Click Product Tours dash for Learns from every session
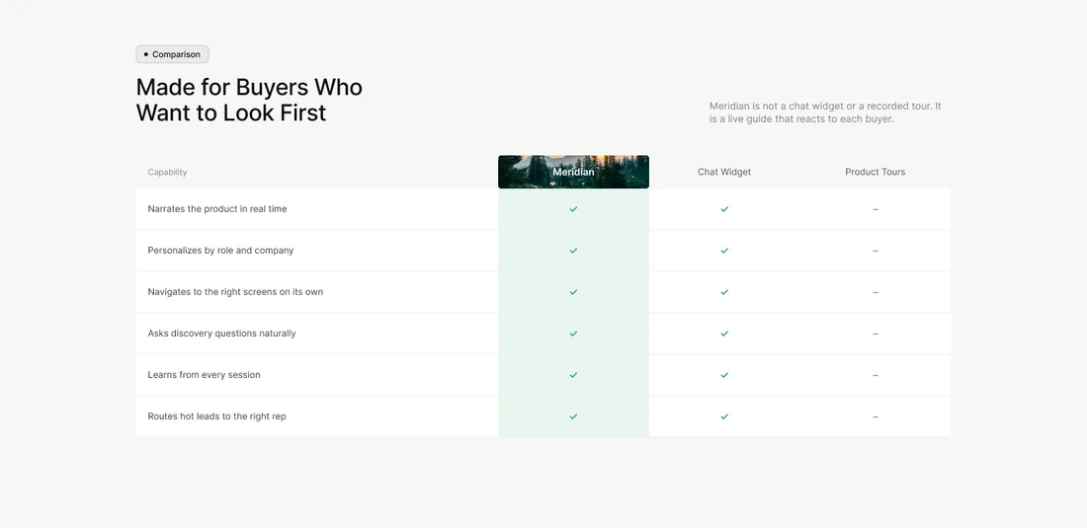This screenshot has height=528, width=1087. (875, 375)
